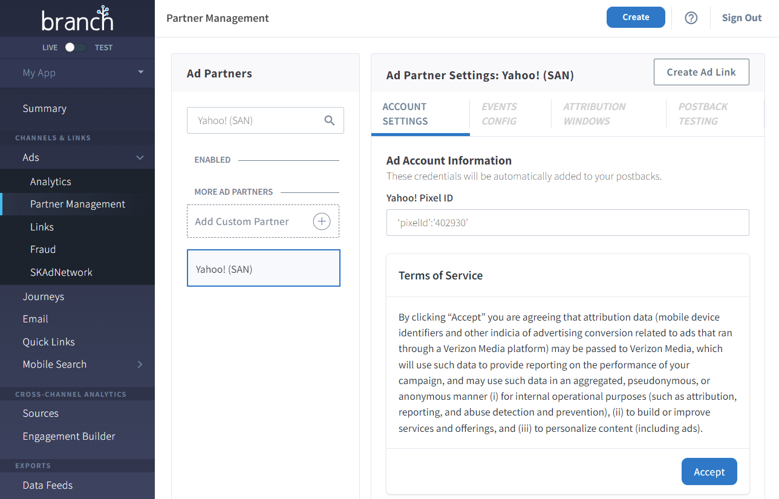Click the Ad Account Information heading

pos(449,160)
